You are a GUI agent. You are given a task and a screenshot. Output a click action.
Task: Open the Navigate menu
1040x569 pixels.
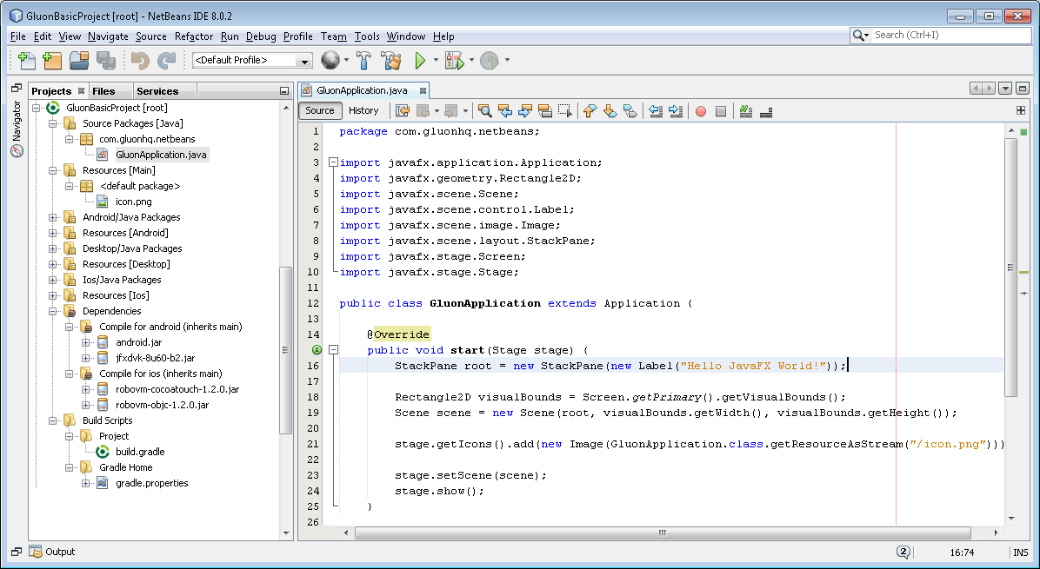pos(108,36)
